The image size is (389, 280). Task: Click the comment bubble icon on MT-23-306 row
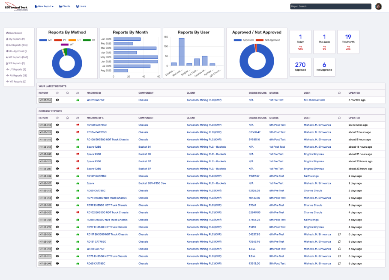(339, 234)
